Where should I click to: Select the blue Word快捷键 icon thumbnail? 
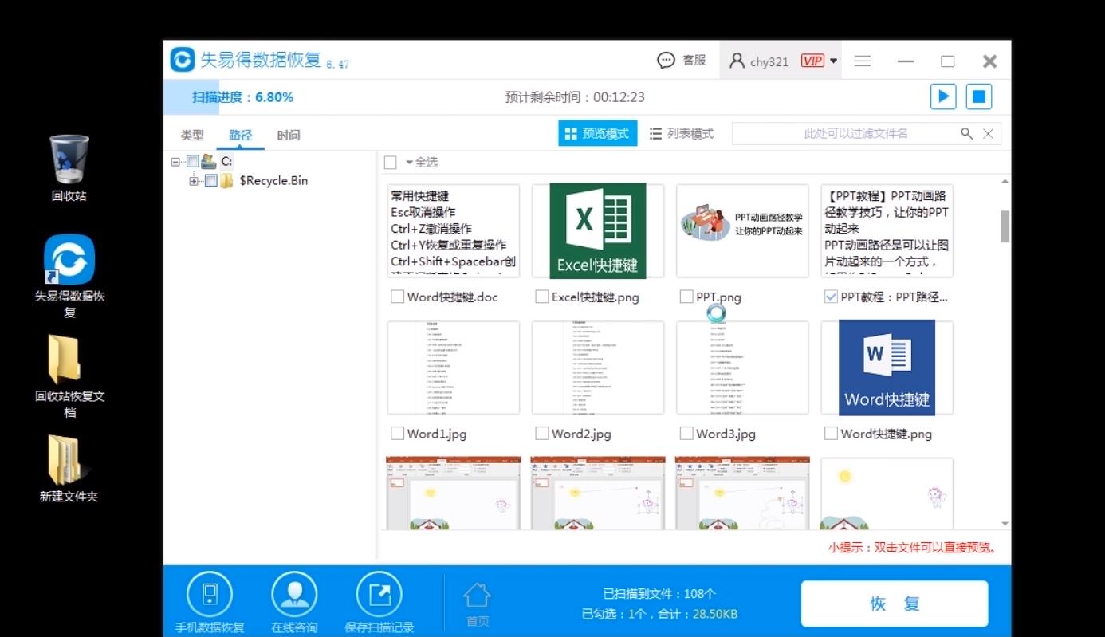point(887,368)
